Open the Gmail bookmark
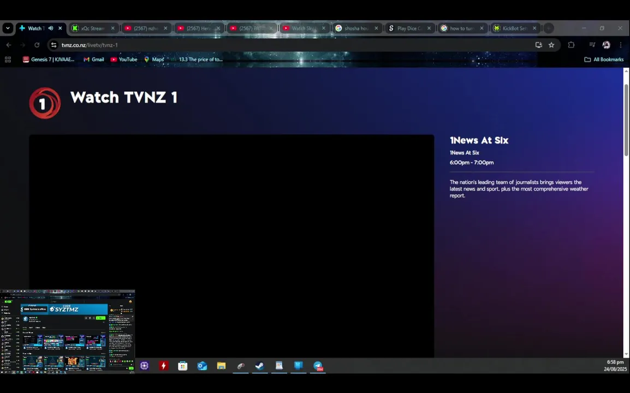The height and width of the screenshot is (393, 630). click(x=93, y=59)
